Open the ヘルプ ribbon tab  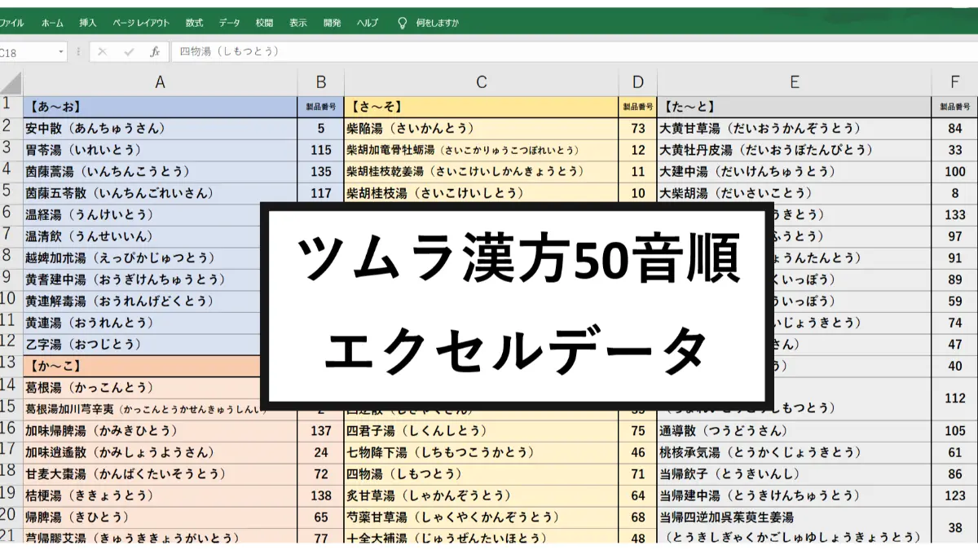click(368, 24)
